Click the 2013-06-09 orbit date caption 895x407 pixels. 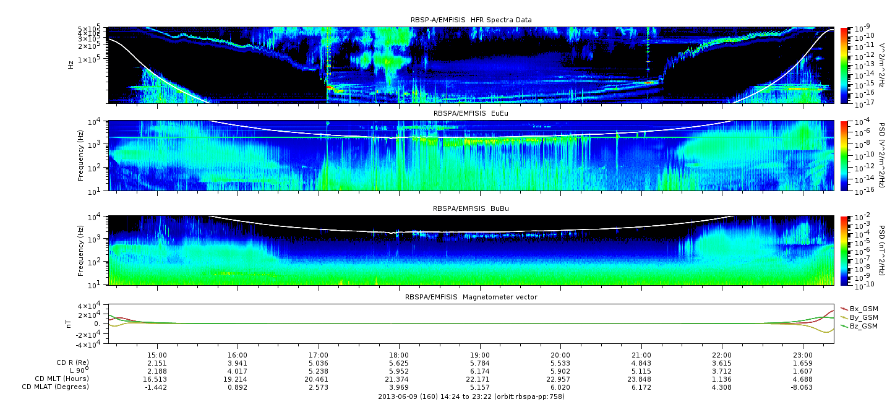point(471,396)
